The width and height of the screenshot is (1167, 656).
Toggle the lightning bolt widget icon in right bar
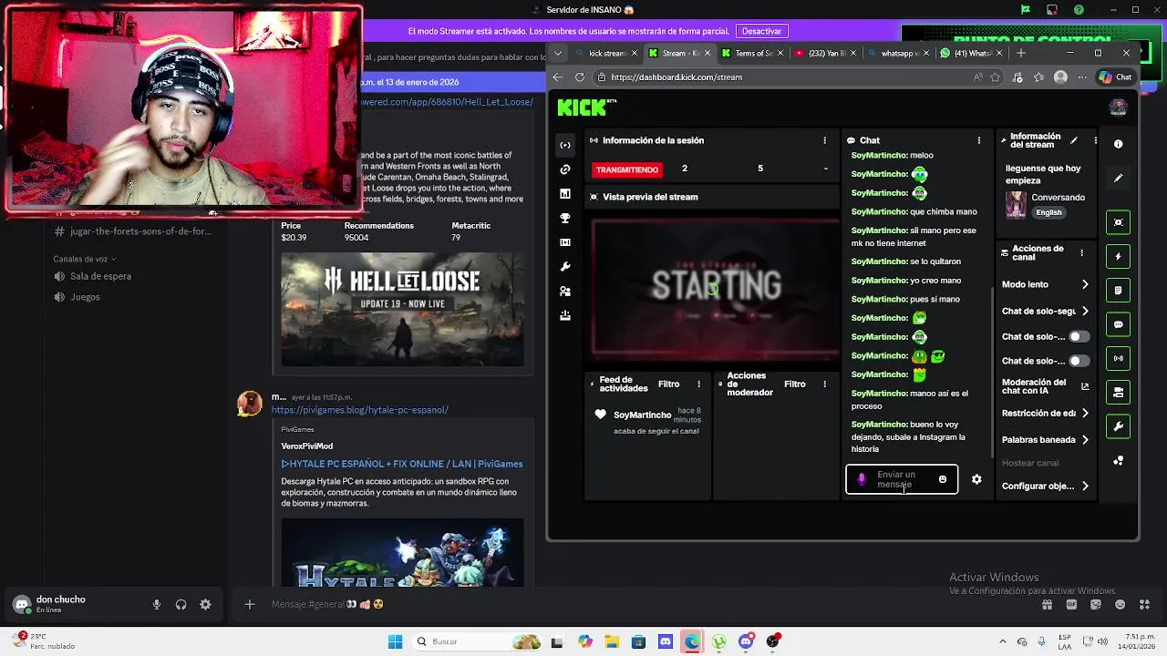[x=1119, y=256]
